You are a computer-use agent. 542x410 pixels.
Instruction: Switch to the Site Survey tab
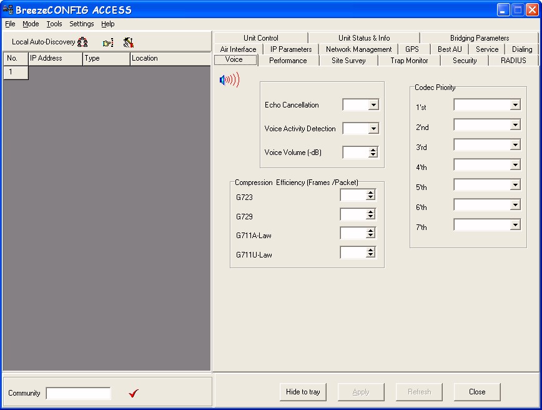(348, 61)
